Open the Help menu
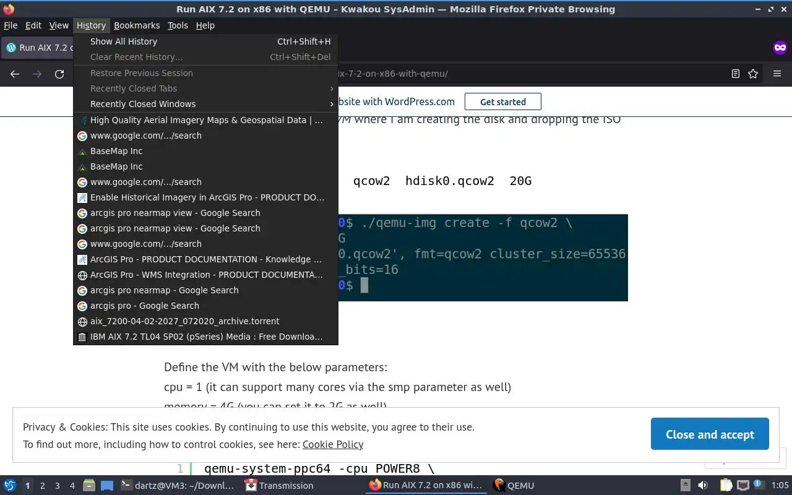 (x=205, y=25)
